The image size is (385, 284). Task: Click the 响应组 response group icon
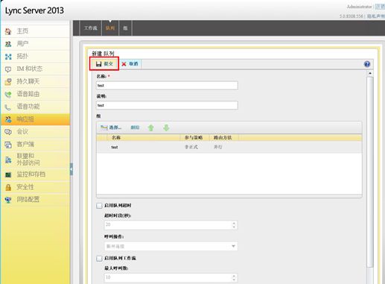[8, 119]
